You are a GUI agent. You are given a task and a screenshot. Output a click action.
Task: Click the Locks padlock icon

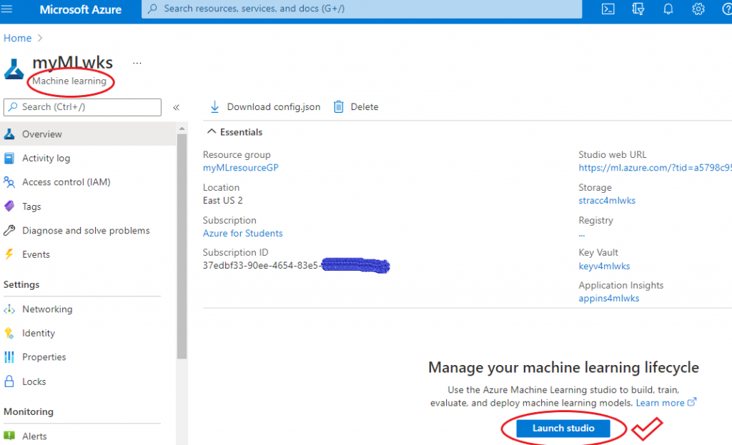[x=9, y=381]
